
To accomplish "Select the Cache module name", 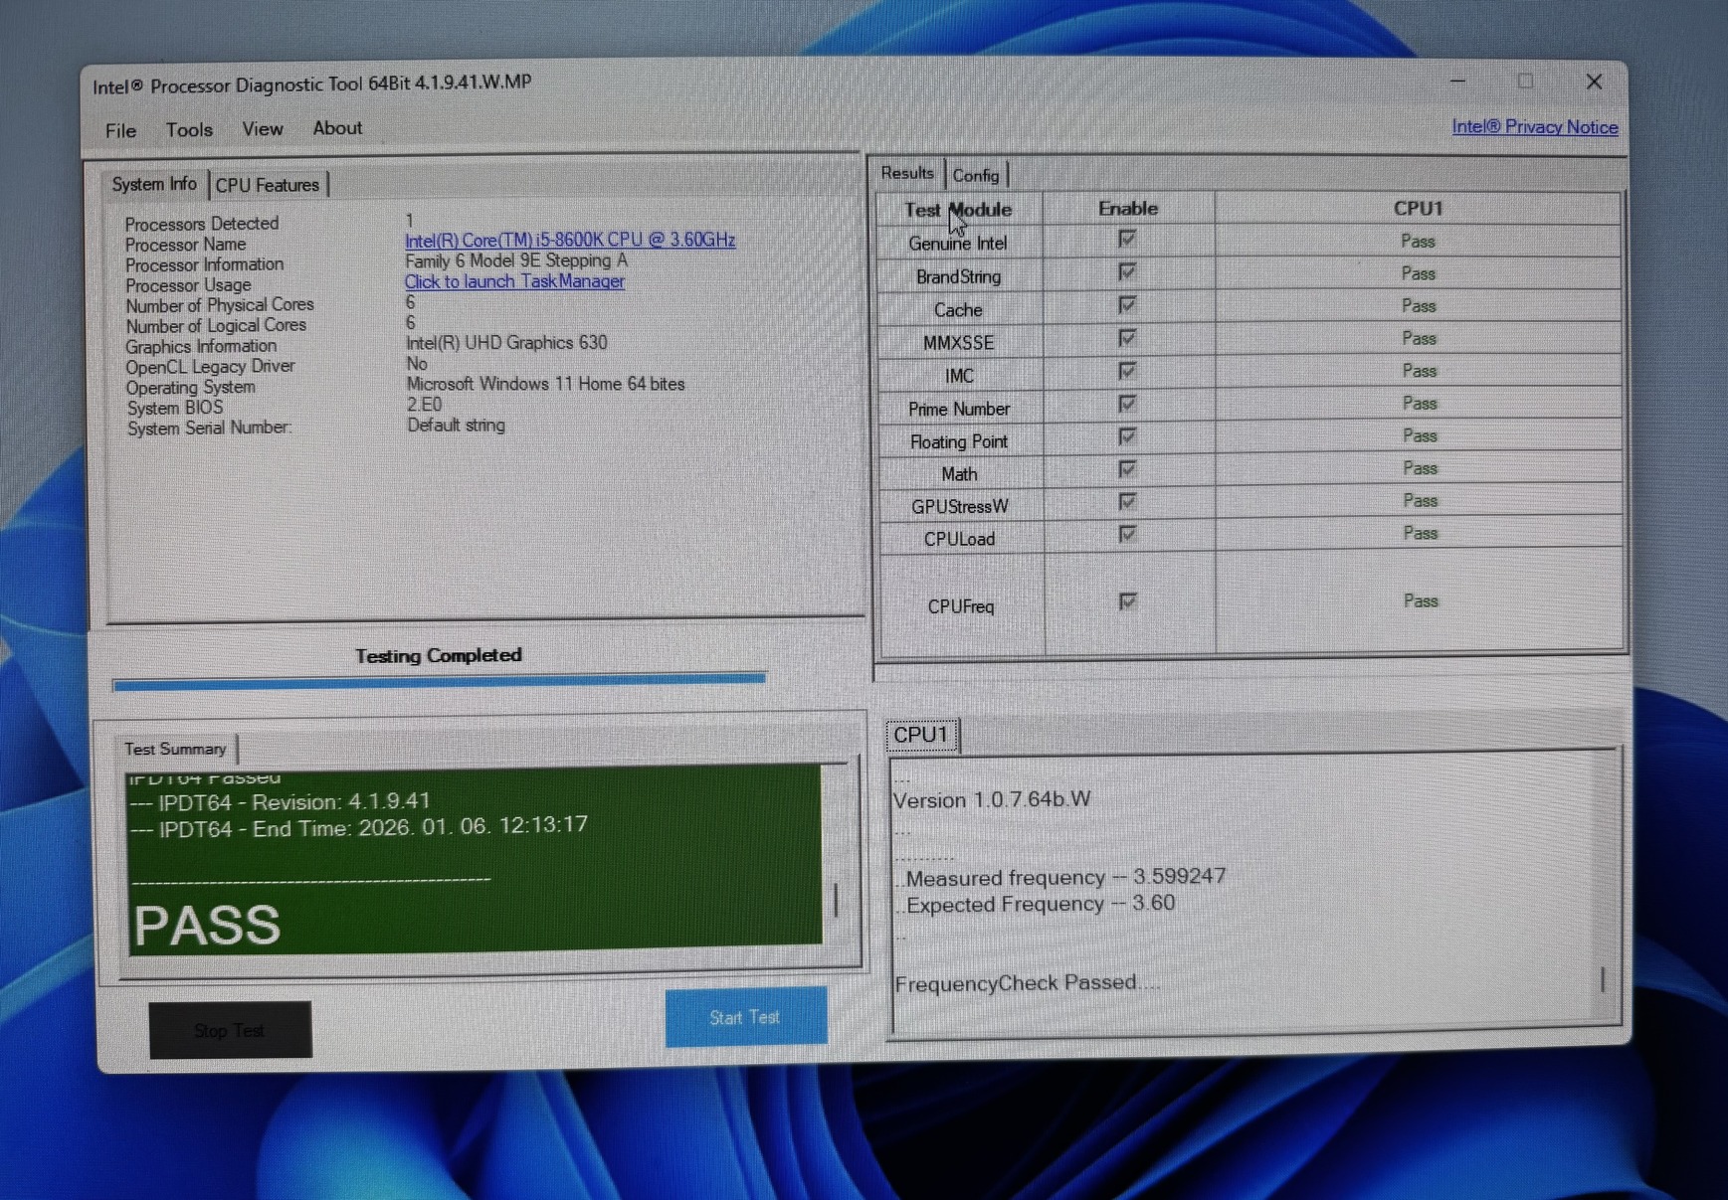I will click(x=958, y=310).
